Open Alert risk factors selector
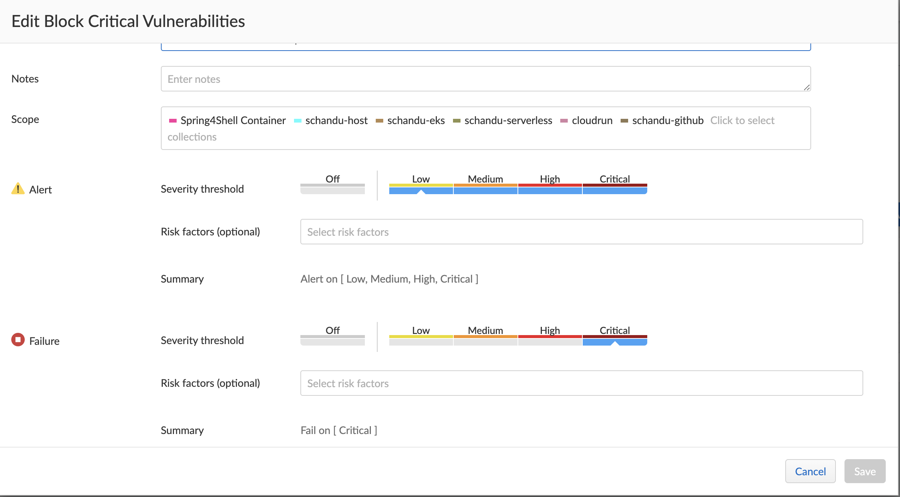 point(581,232)
